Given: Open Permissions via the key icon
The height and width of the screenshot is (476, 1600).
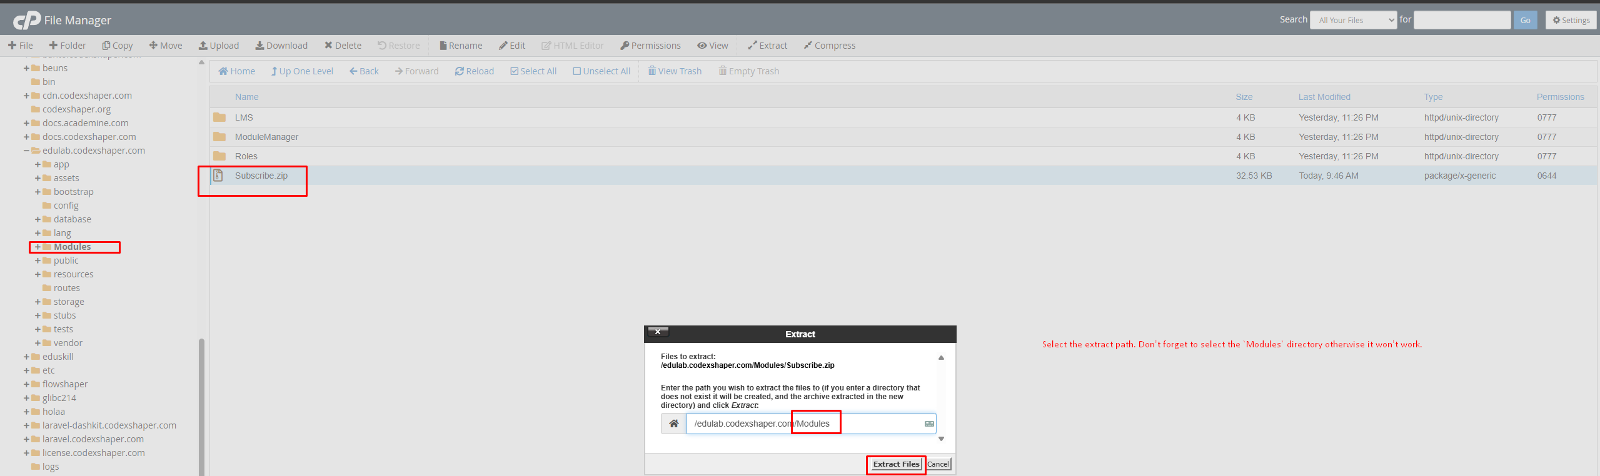Looking at the screenshot, I should point(624,46).
